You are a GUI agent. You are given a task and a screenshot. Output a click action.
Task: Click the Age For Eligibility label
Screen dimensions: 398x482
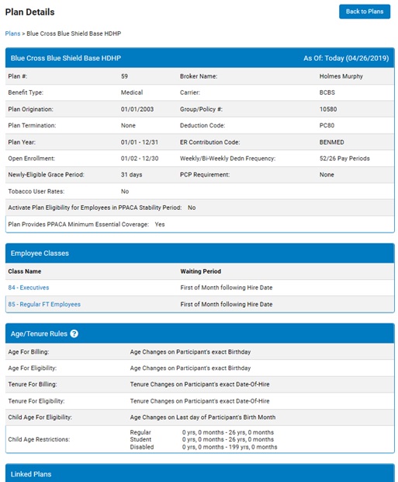point(33,368)
